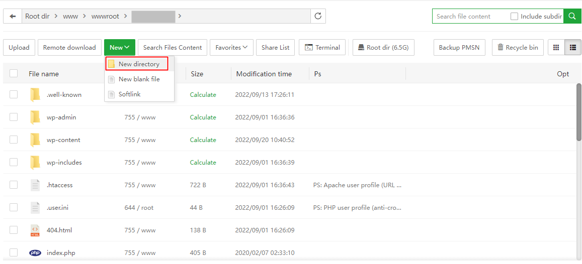Switch to list view layout
Viewport: 582px width, 264px height.
(572, 47)
